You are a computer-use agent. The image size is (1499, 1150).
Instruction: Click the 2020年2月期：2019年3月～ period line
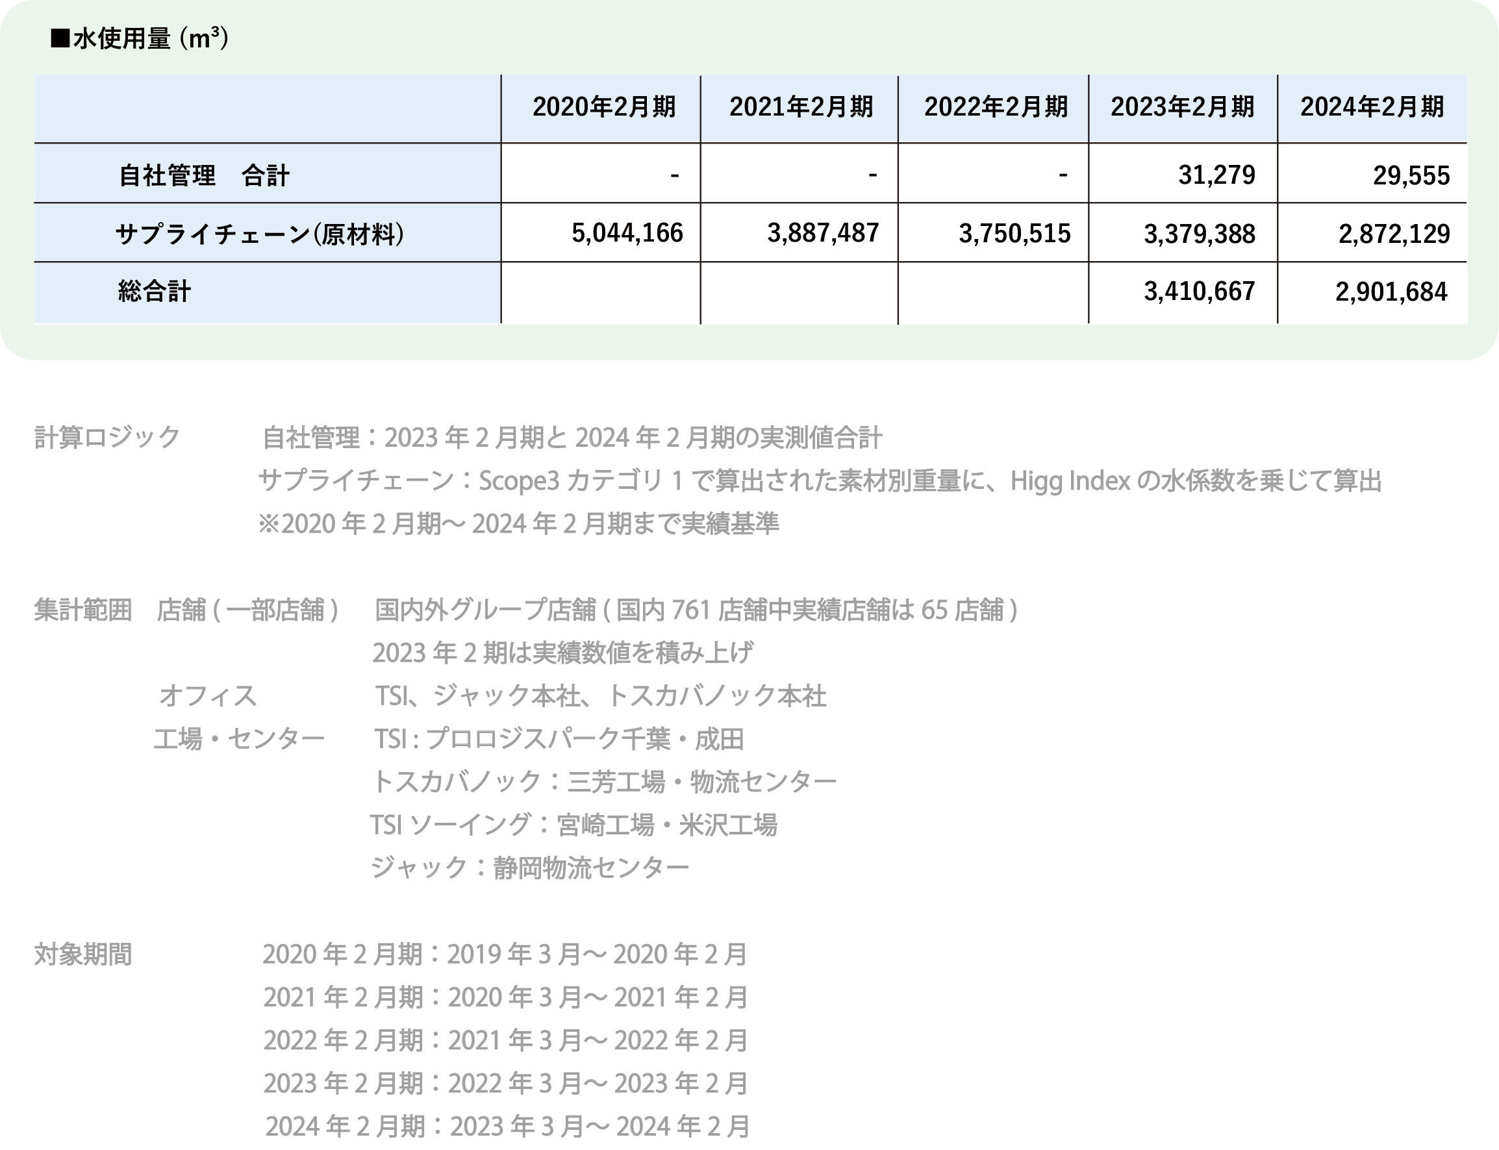(x=505, y=953)
